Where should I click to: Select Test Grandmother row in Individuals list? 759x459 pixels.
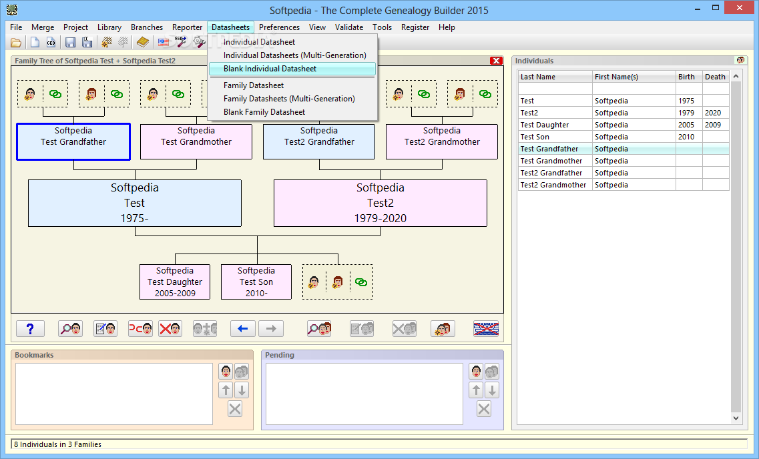[623, 161]
